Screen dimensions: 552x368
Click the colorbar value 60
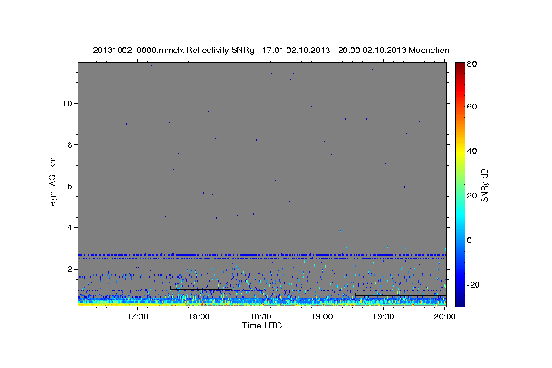472,107
